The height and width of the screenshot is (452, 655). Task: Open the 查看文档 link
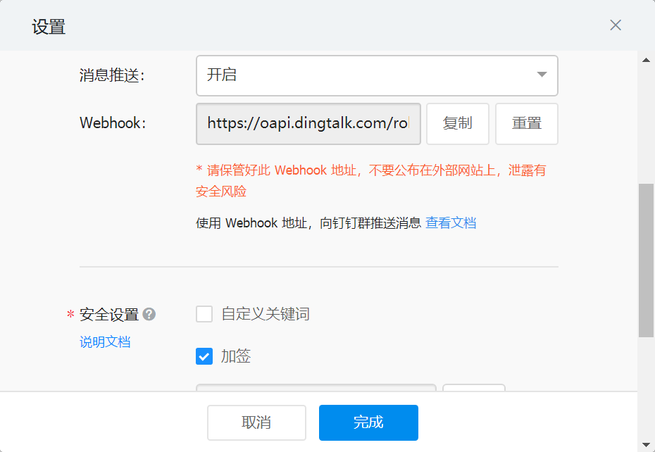click(451, 223)
